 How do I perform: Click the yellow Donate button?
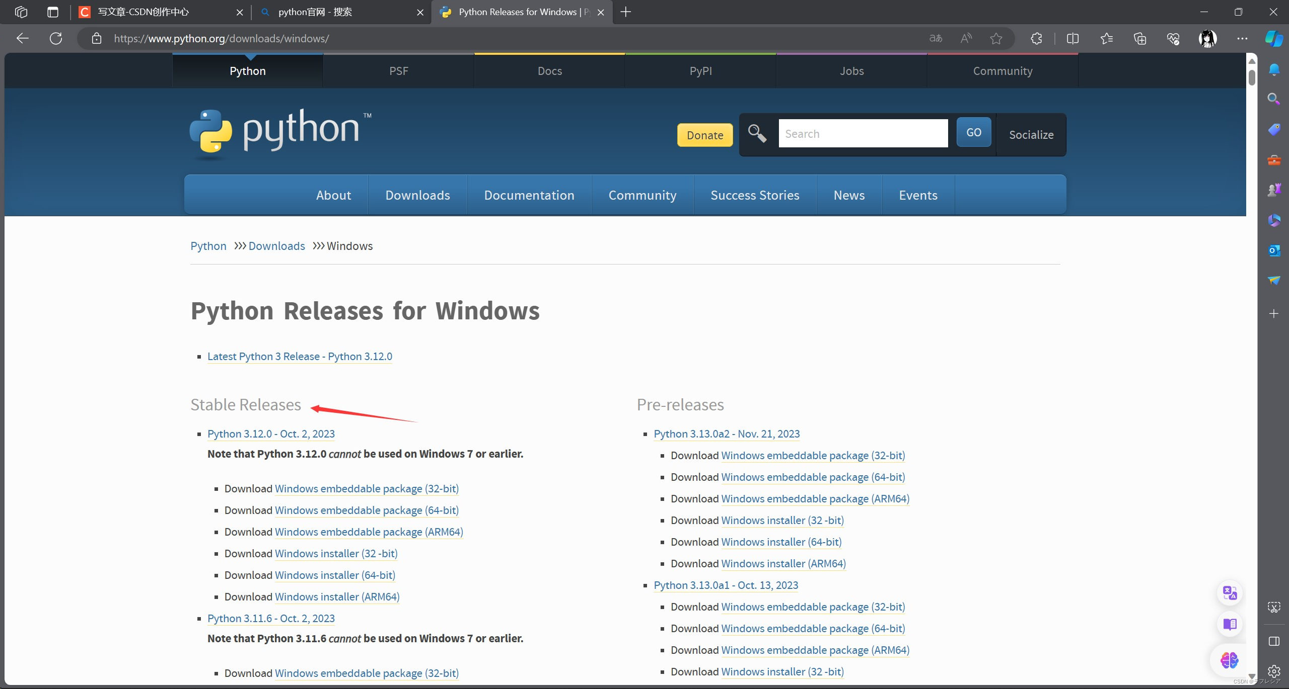tap(704, 135)
